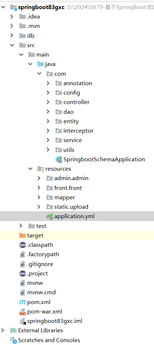
Task: Select the annotation package row
Action: point(77,83)
